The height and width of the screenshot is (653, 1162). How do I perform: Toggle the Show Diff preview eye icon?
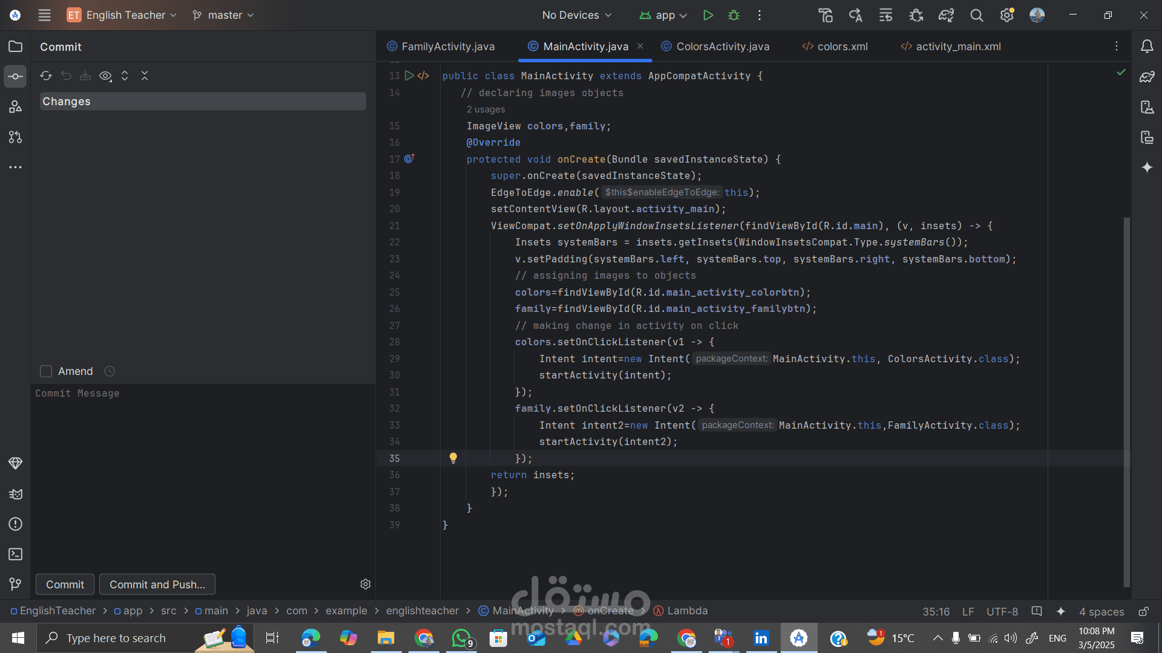click(x=105, y=76)
